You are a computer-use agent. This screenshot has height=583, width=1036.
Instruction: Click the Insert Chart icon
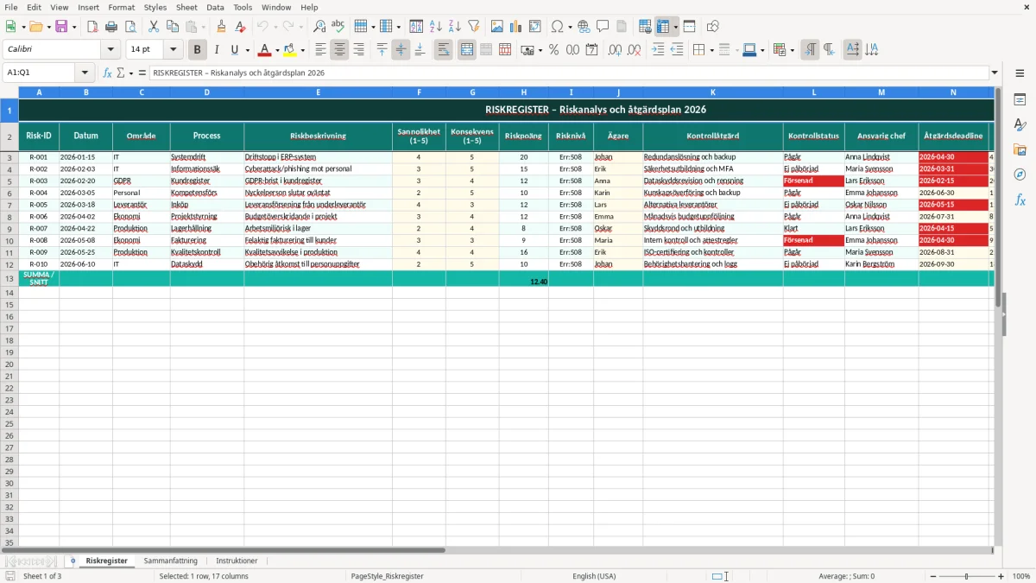[x=516, y=27]
